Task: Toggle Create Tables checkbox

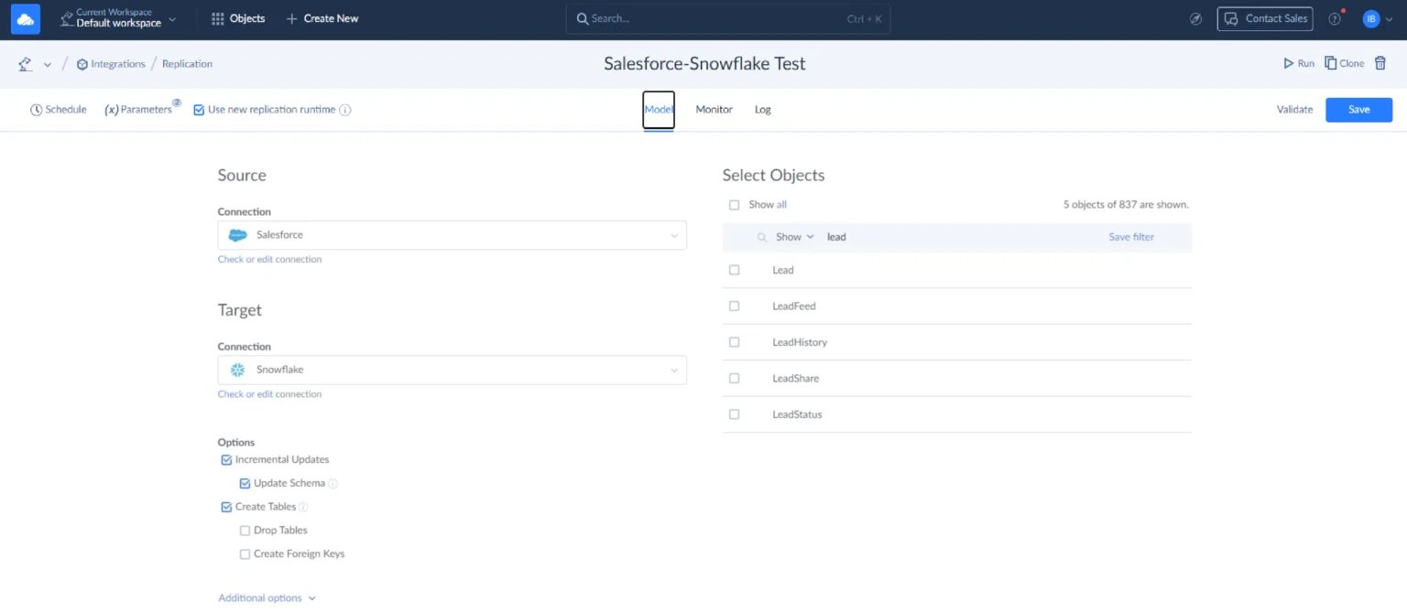Action: point(226,507)
